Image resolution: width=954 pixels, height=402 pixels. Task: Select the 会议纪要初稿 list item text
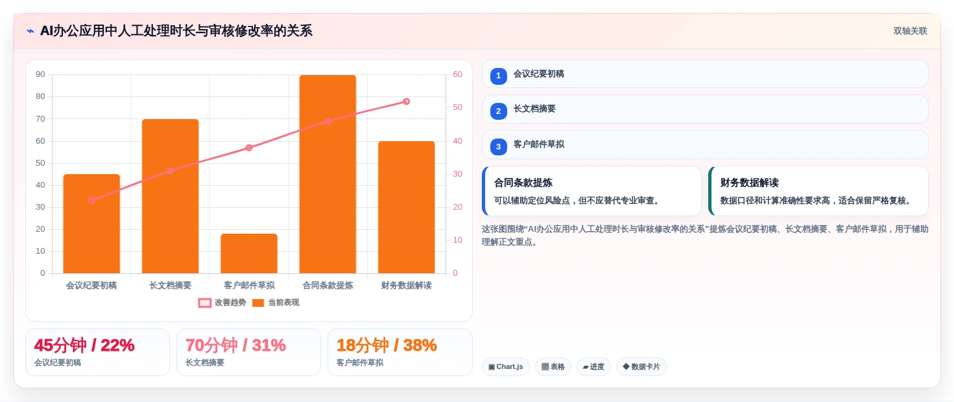coord(539,74)
